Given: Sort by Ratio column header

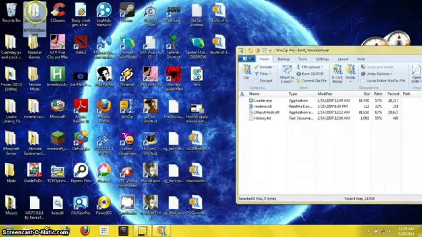Looking at the screenshot, I should pos(378,94).
